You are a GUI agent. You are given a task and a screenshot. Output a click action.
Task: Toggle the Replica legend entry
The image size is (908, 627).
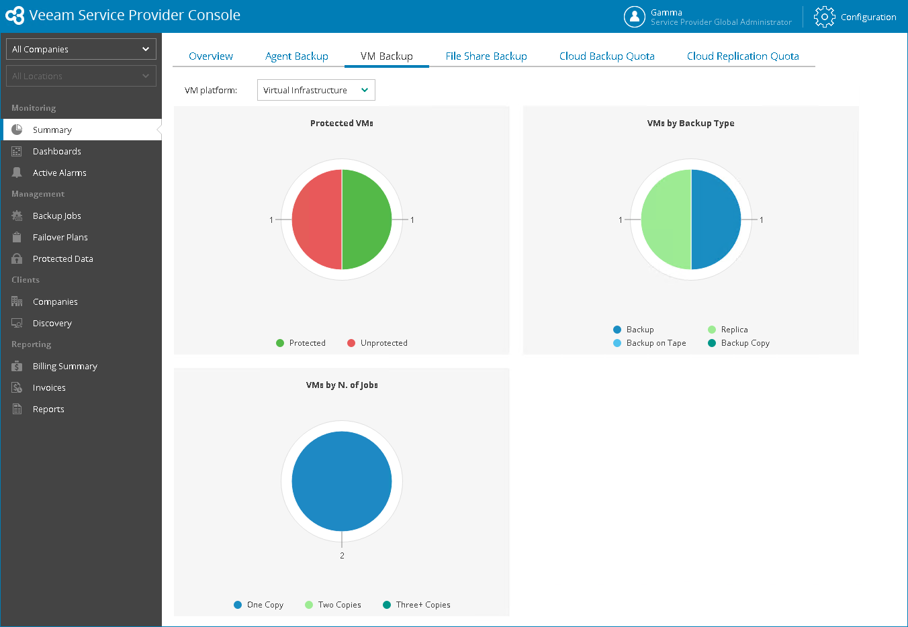[x=728, y=330]
